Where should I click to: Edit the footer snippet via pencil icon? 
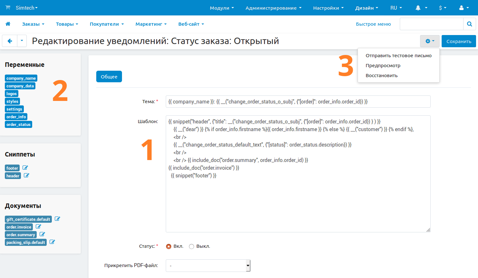(25, 168)
